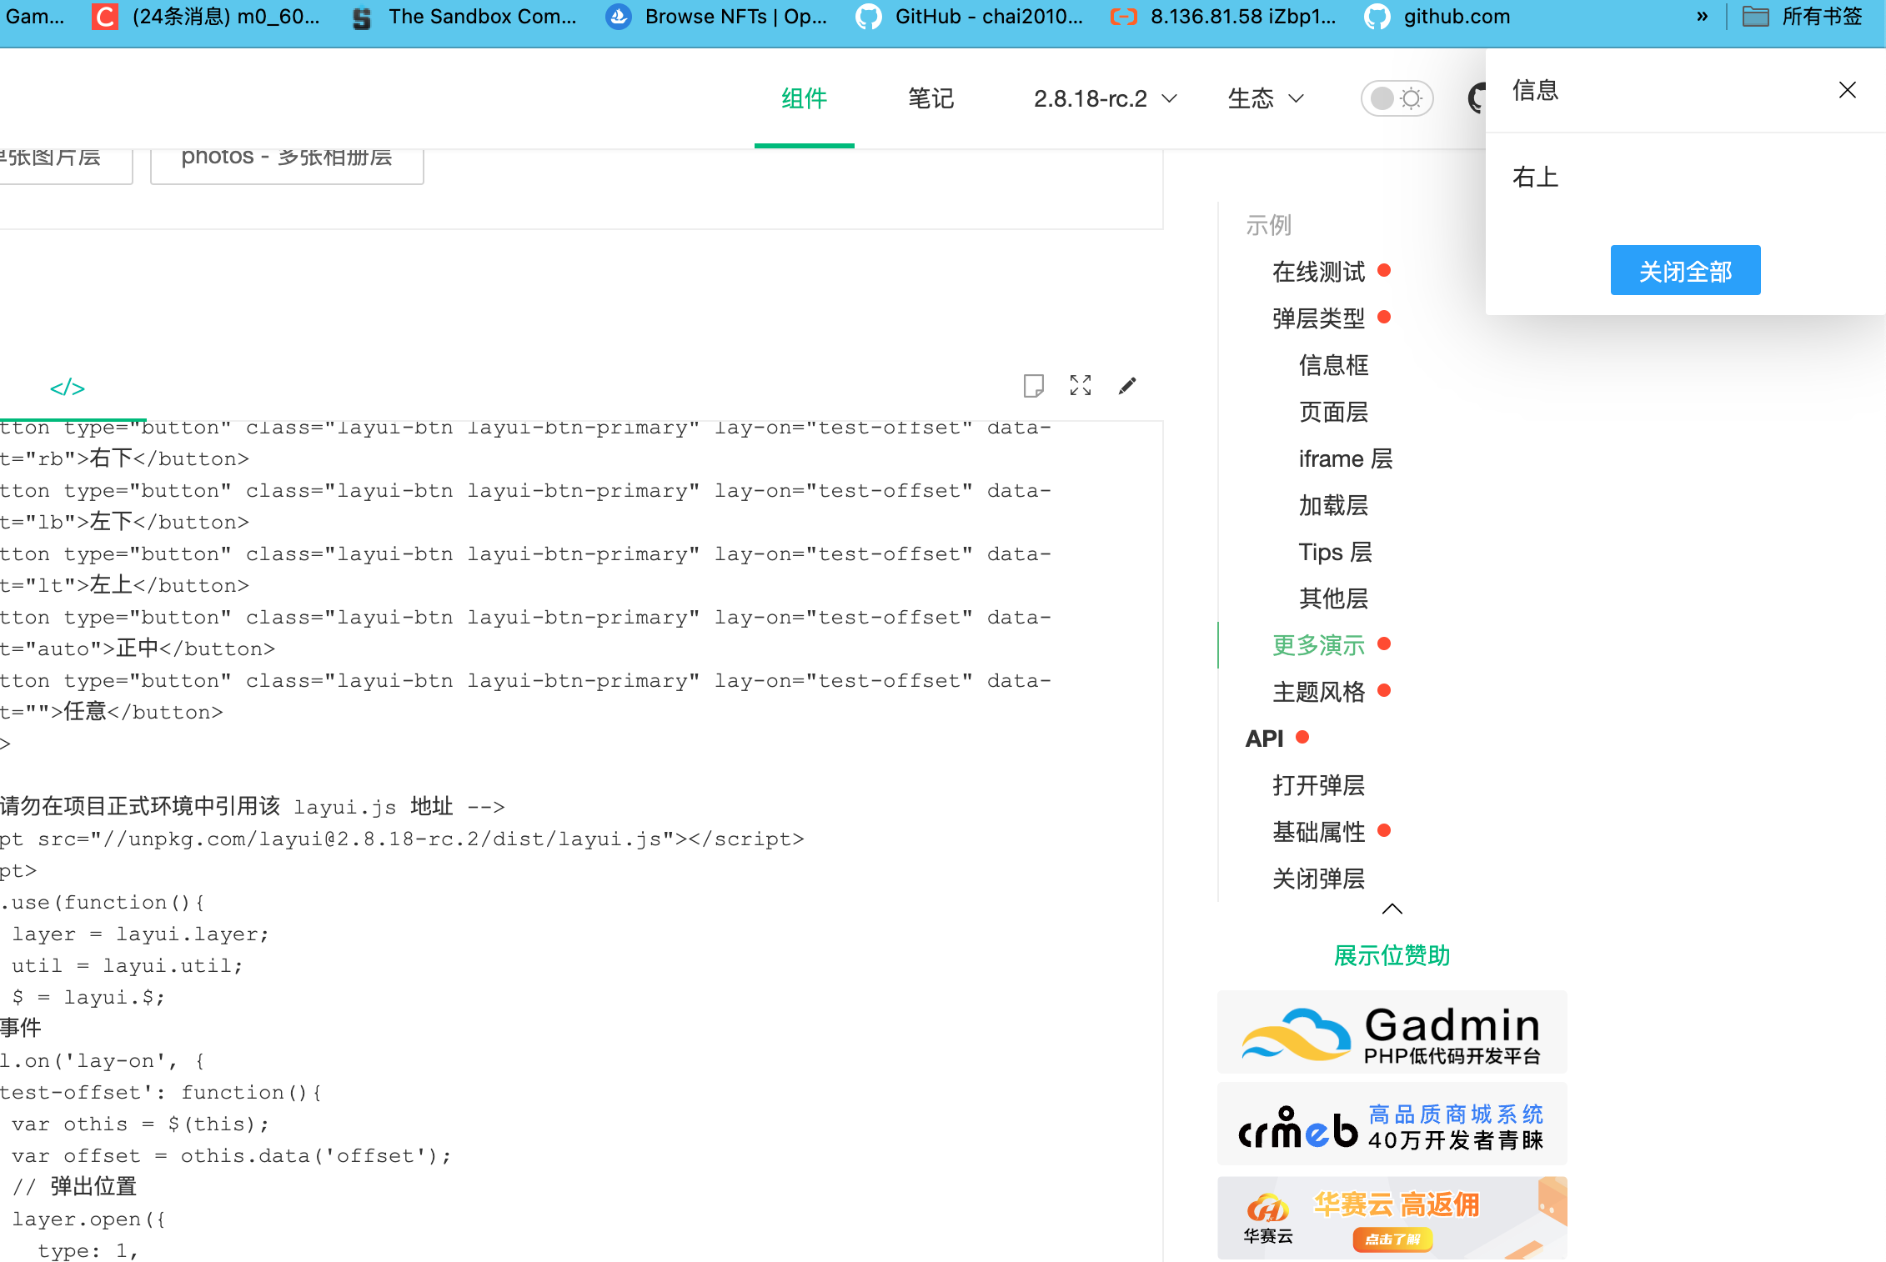1886x1262 pixels.
Task: Open the Gadmin sponsor banner
Action: (x=1392, y=1032)
